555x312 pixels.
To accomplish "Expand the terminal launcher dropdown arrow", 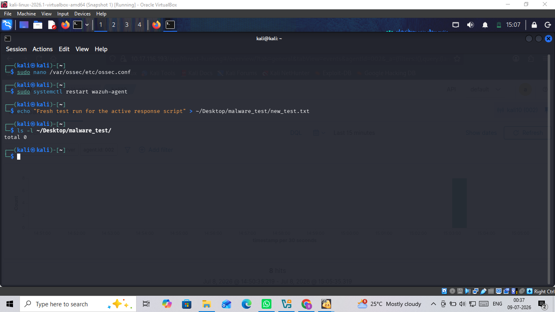I will (87, 25).
